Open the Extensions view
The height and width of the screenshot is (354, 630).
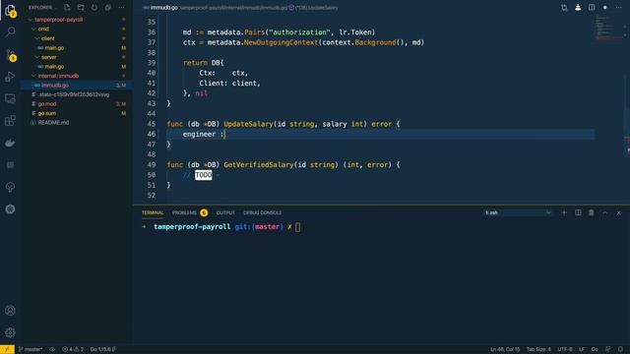(x=10, y=120)
